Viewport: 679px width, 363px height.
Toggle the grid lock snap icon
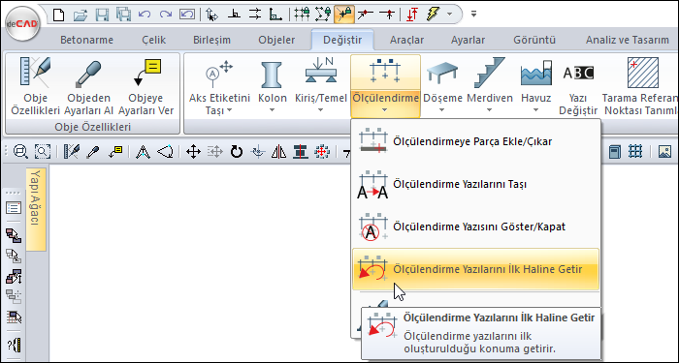[x=302, y=15]
